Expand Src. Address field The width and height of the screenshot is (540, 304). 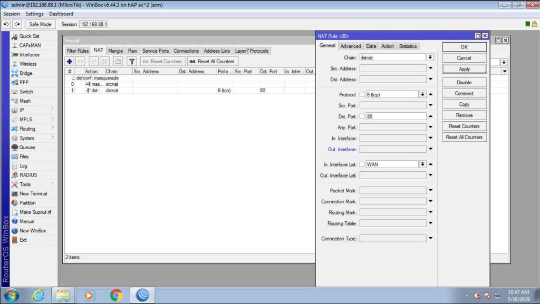point(430,68)
